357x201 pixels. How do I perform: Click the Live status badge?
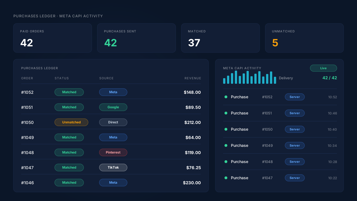point(324,68)
